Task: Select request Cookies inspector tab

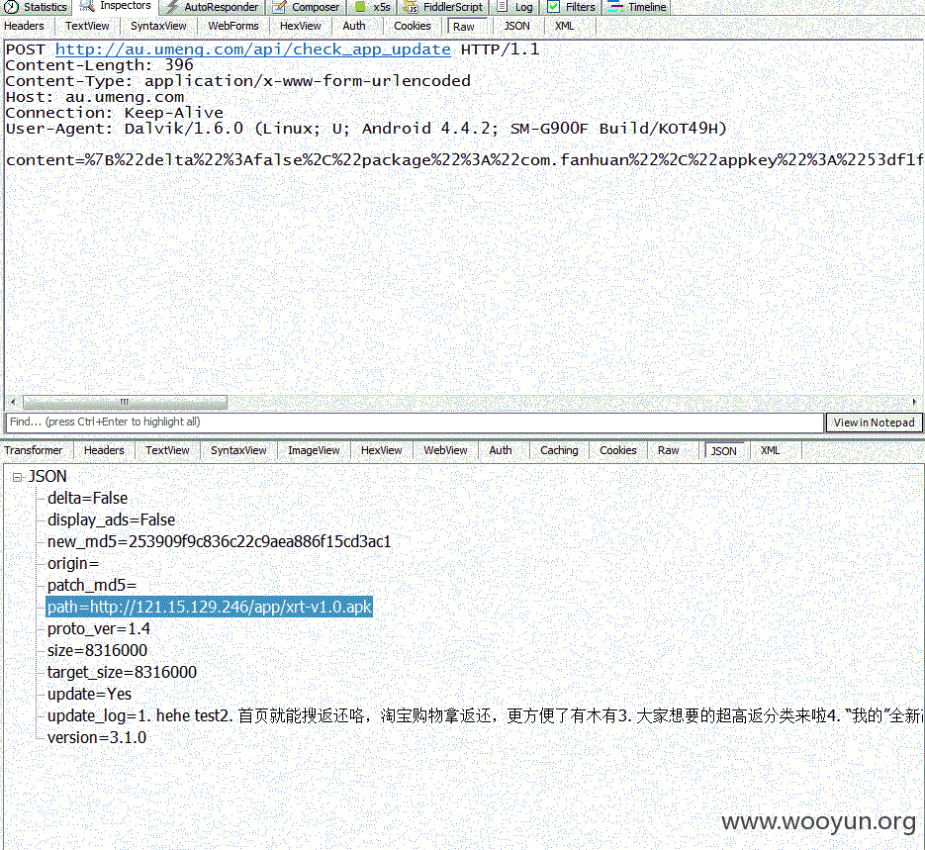Action: pyautogui.click(x=413, y=26)
